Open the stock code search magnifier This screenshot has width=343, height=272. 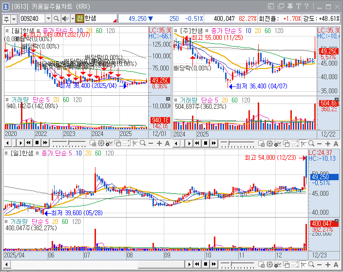pos(56,19)
